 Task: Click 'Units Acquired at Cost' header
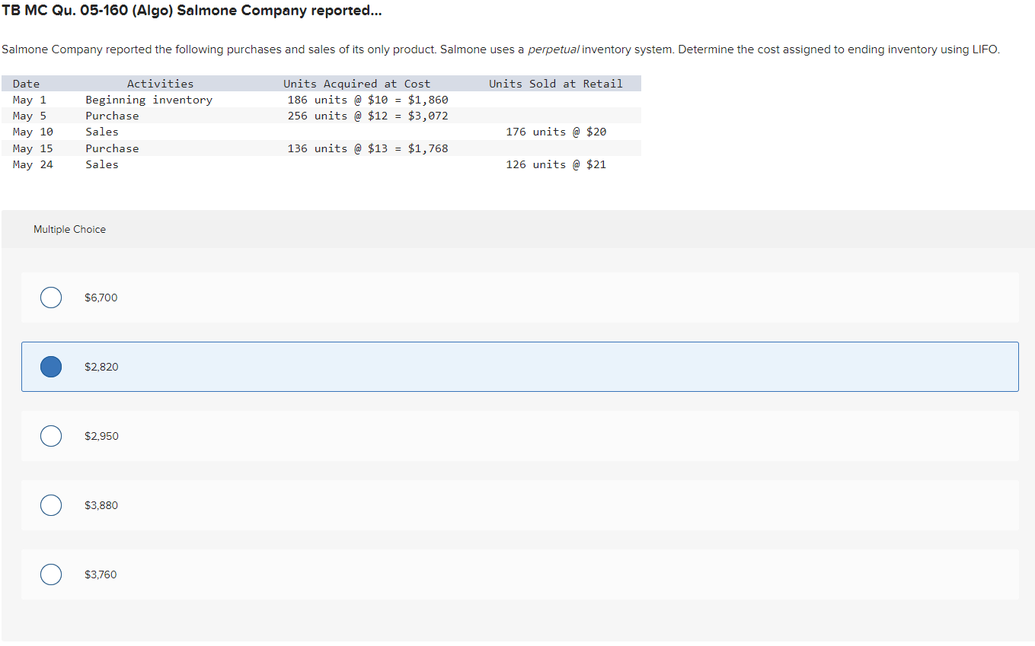[x=357, y=84]
